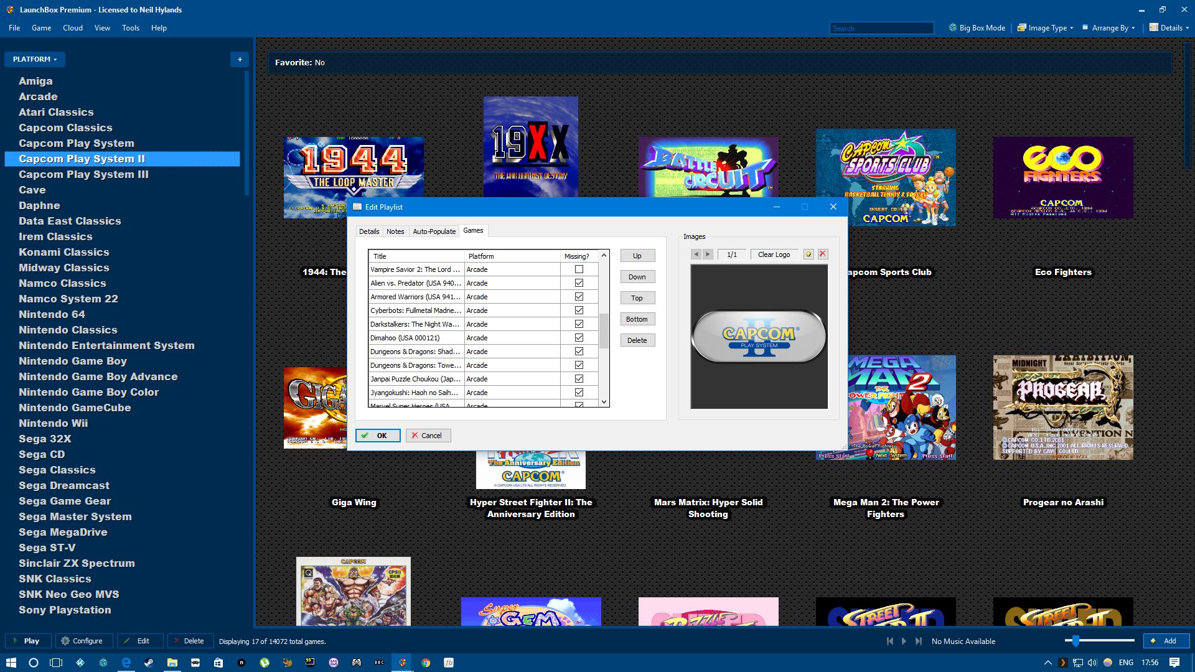Open the notification center in system tray
The width and height of the screenshot is (1195, 672).
(1174, 663)
